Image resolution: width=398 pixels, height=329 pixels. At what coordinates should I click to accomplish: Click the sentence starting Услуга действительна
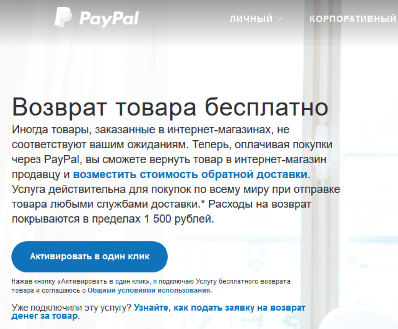[x=176, y=196]
